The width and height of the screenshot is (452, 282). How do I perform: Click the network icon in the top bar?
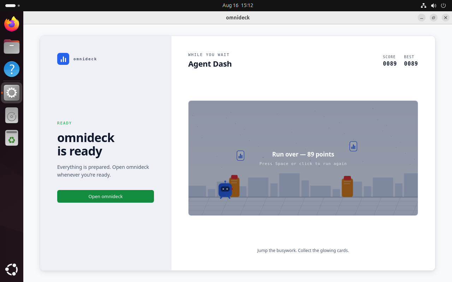coord(423,5)
